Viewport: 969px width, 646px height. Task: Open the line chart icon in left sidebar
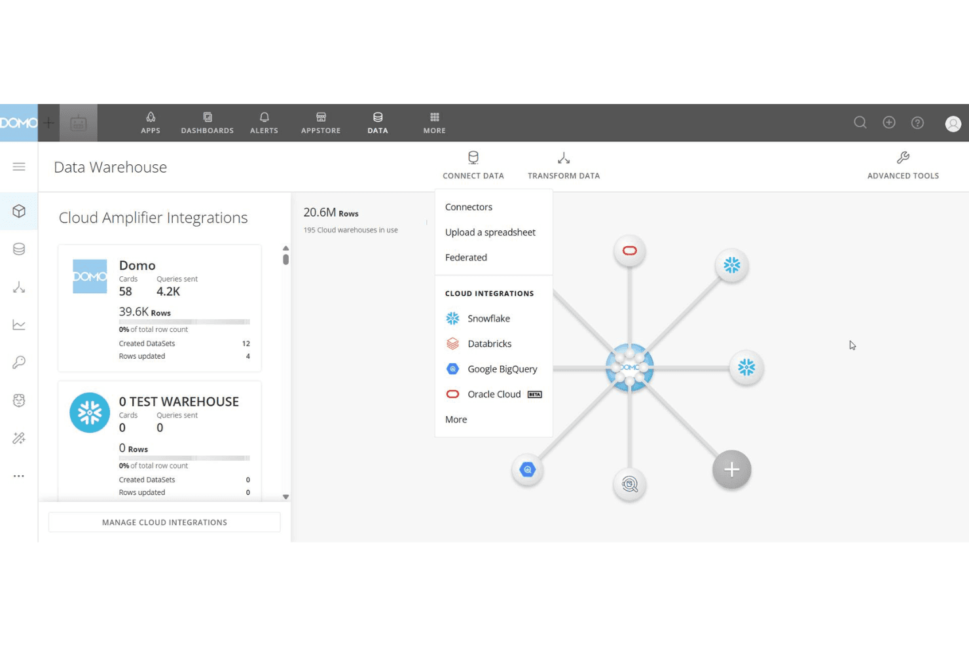[x=19, y=325]
